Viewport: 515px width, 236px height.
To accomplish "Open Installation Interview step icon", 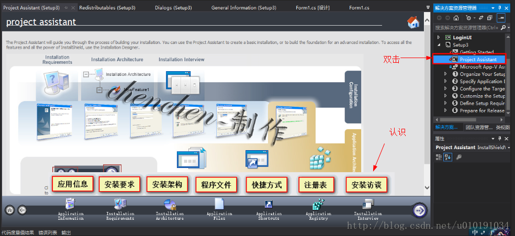I will pyautogui.click(x=368, y=204).
